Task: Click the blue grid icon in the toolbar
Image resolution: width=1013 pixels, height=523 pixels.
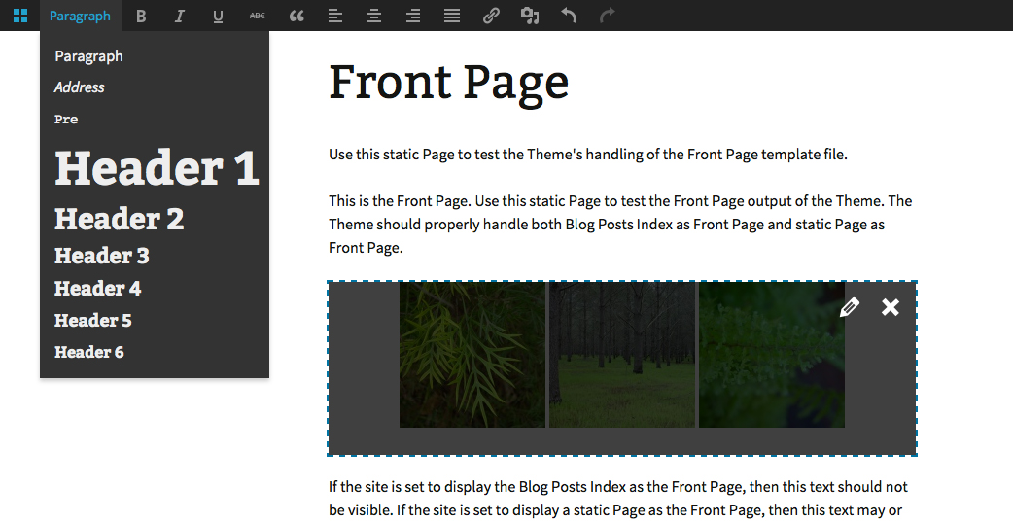Action: [20, 16]
